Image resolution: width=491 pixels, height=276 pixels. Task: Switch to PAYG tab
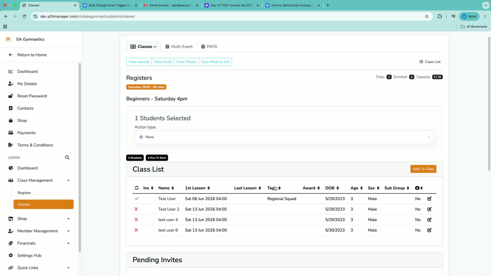pos(209,47)
